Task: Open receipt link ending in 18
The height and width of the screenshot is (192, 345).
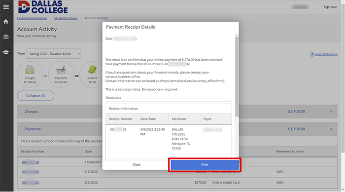Action: tap(31, 162)
